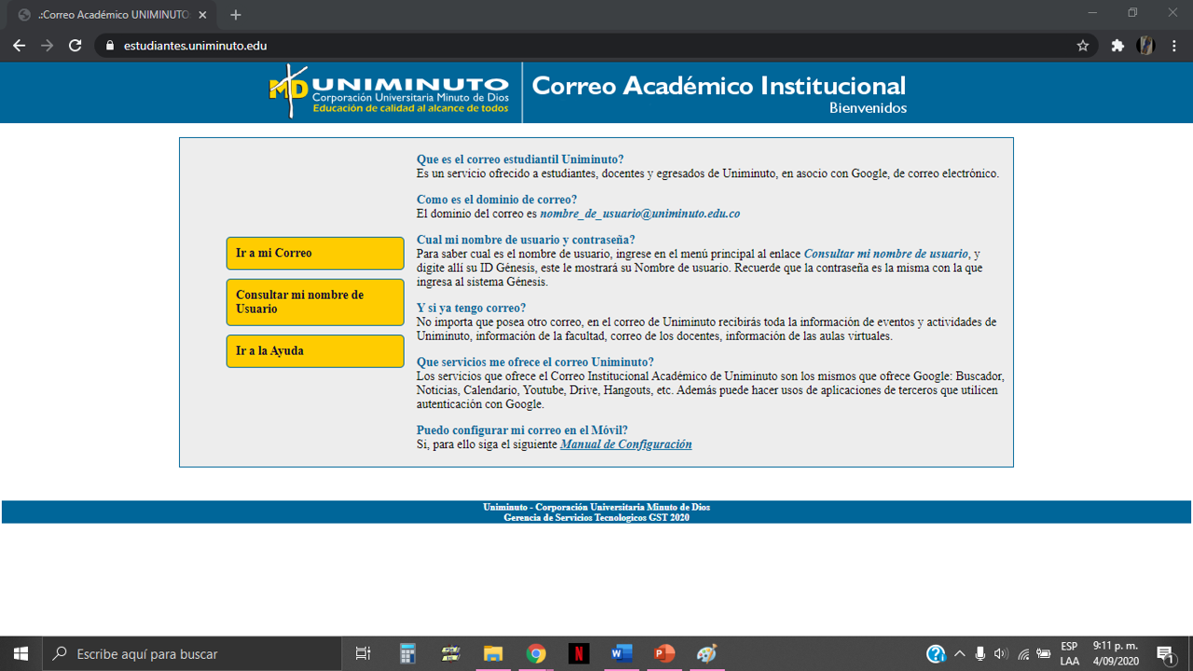Open the Windows Start menu

(x=21, y=653)
